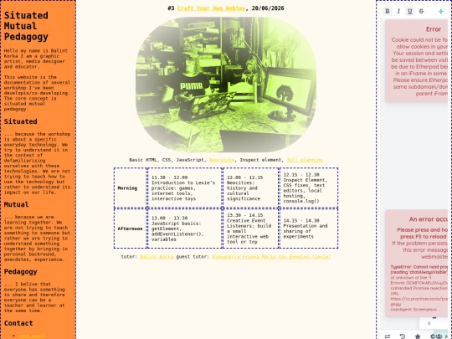
Task: Open the full planning link
Action: tap(305, 160)
